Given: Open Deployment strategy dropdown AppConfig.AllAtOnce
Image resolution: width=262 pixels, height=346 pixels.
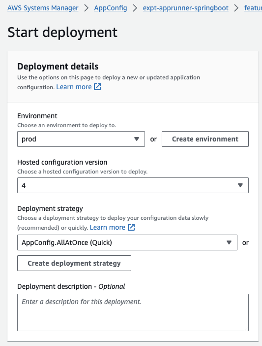Looking at the screenshot, I should tap(127, 242).
